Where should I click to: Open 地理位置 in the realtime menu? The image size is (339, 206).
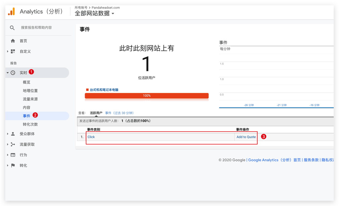[30, 91]
